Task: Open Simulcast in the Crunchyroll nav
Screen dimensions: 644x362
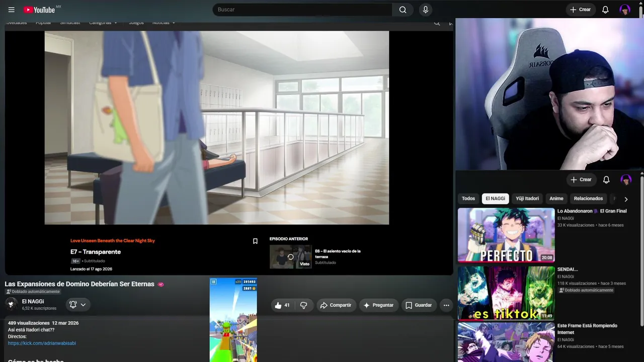Action: point(70,23)
